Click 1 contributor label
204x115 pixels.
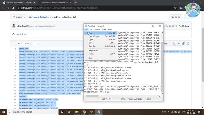tap(20, 34)
